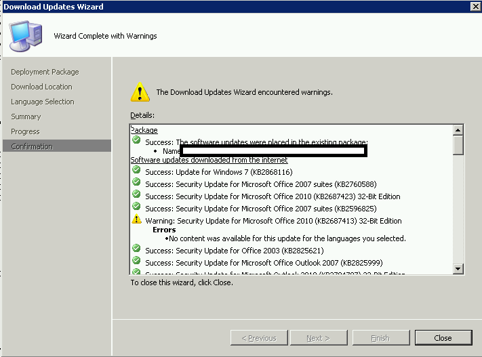Click the yellow warning triangle beside wizard message

pos(140,92)
